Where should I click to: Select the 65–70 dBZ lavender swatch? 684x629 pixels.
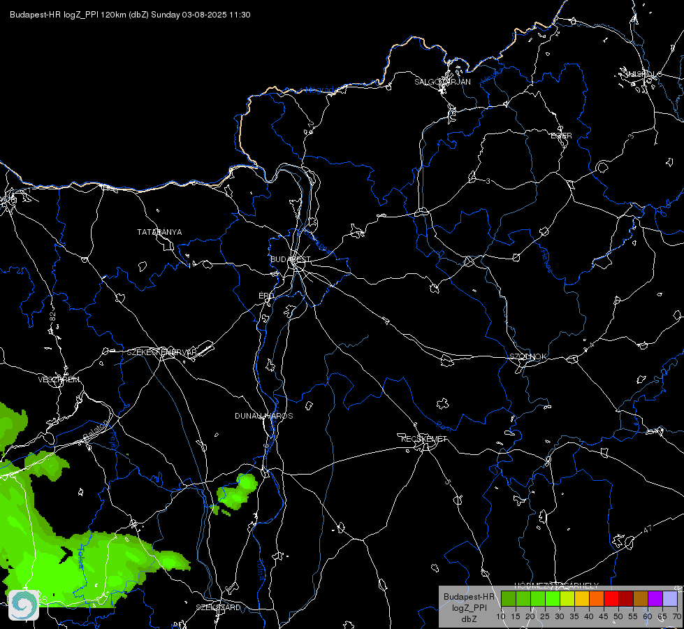tap(669, 599)
